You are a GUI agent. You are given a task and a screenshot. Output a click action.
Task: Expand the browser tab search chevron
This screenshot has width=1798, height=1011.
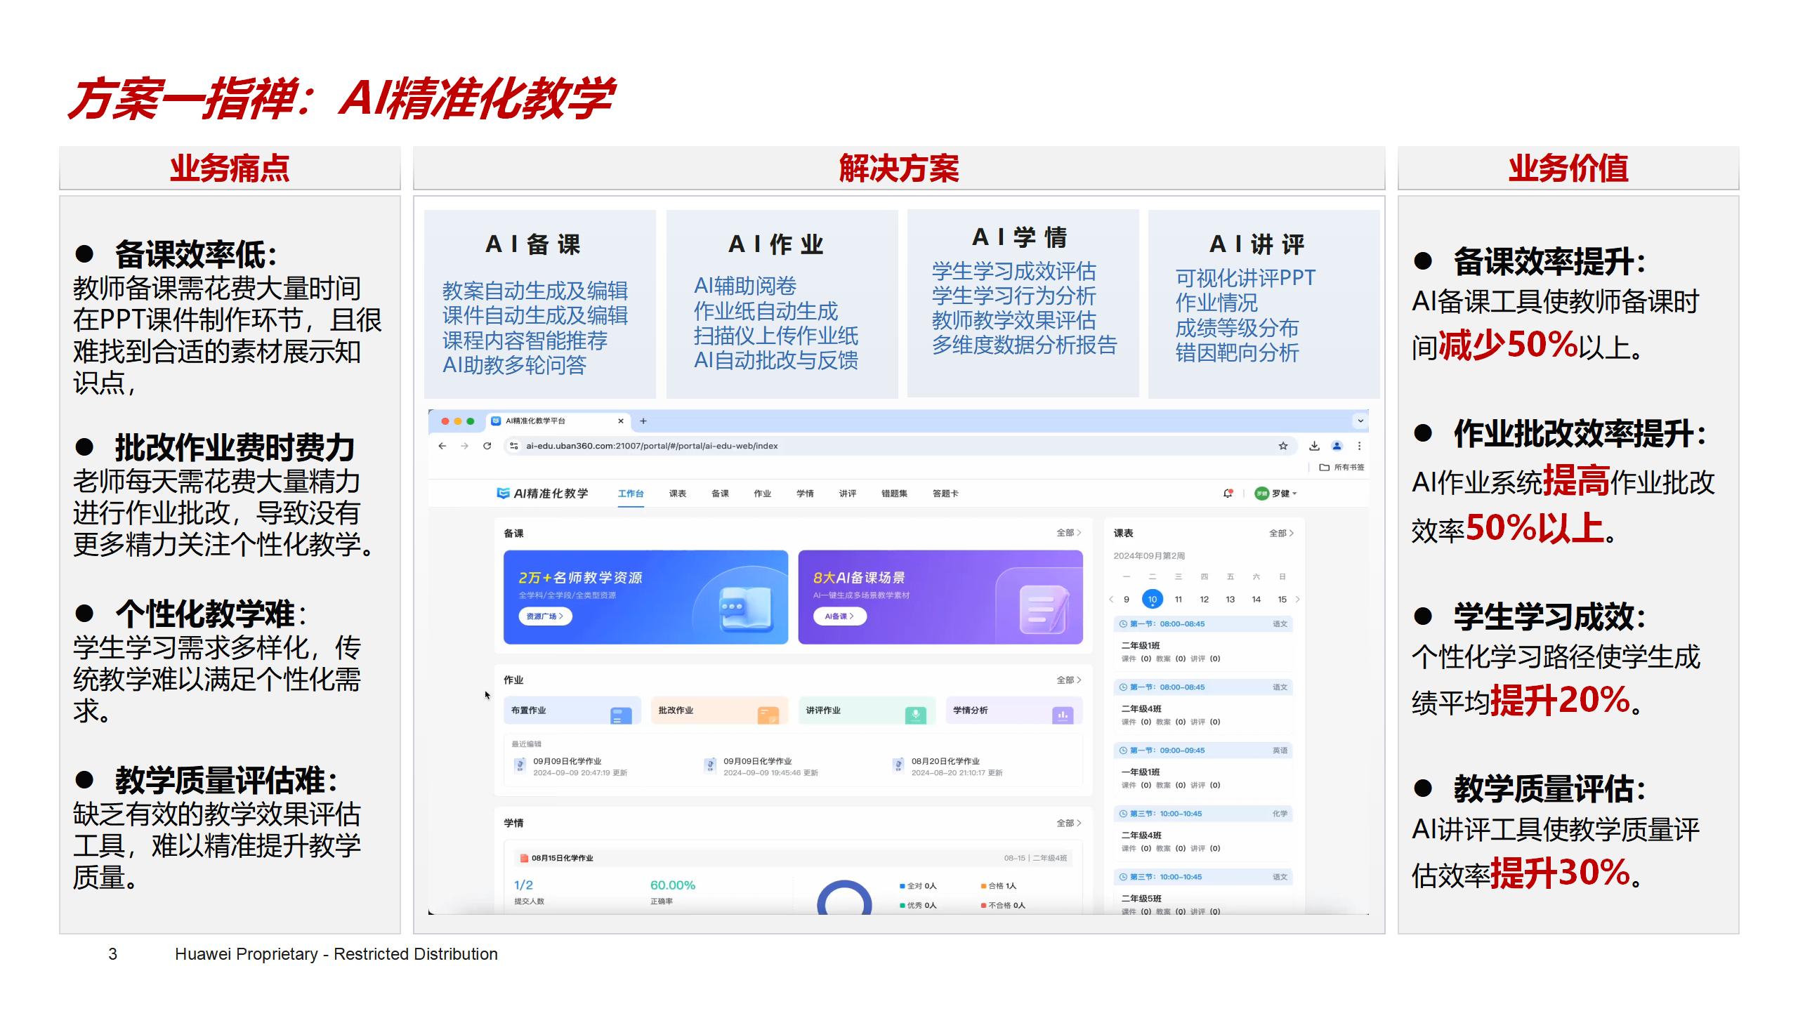pyautogui.click(x=1360, y=421)
